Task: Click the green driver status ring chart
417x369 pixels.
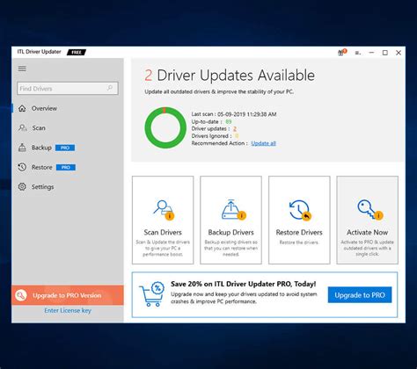Action: (165, 127)
